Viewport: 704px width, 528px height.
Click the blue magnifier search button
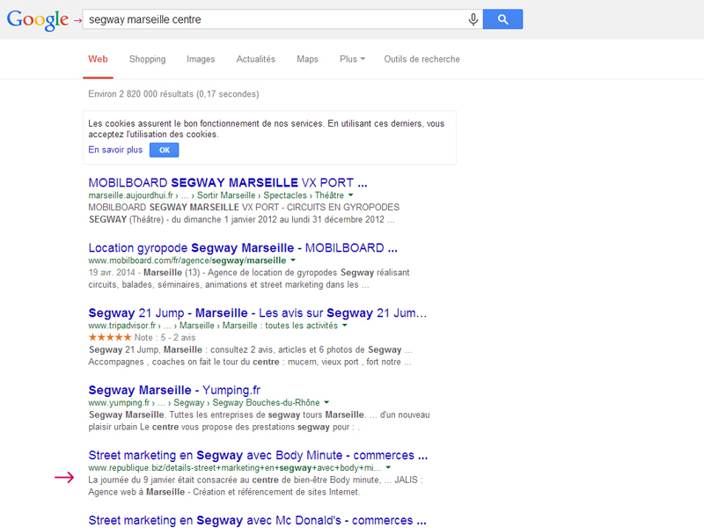click(x=502, y=19)
